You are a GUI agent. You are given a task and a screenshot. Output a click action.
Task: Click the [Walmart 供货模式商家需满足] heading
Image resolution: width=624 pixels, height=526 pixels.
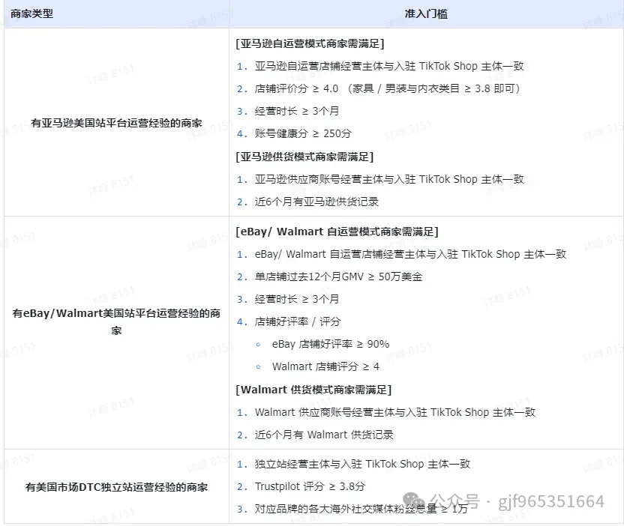pyautogui.click(x=313, y=390)
